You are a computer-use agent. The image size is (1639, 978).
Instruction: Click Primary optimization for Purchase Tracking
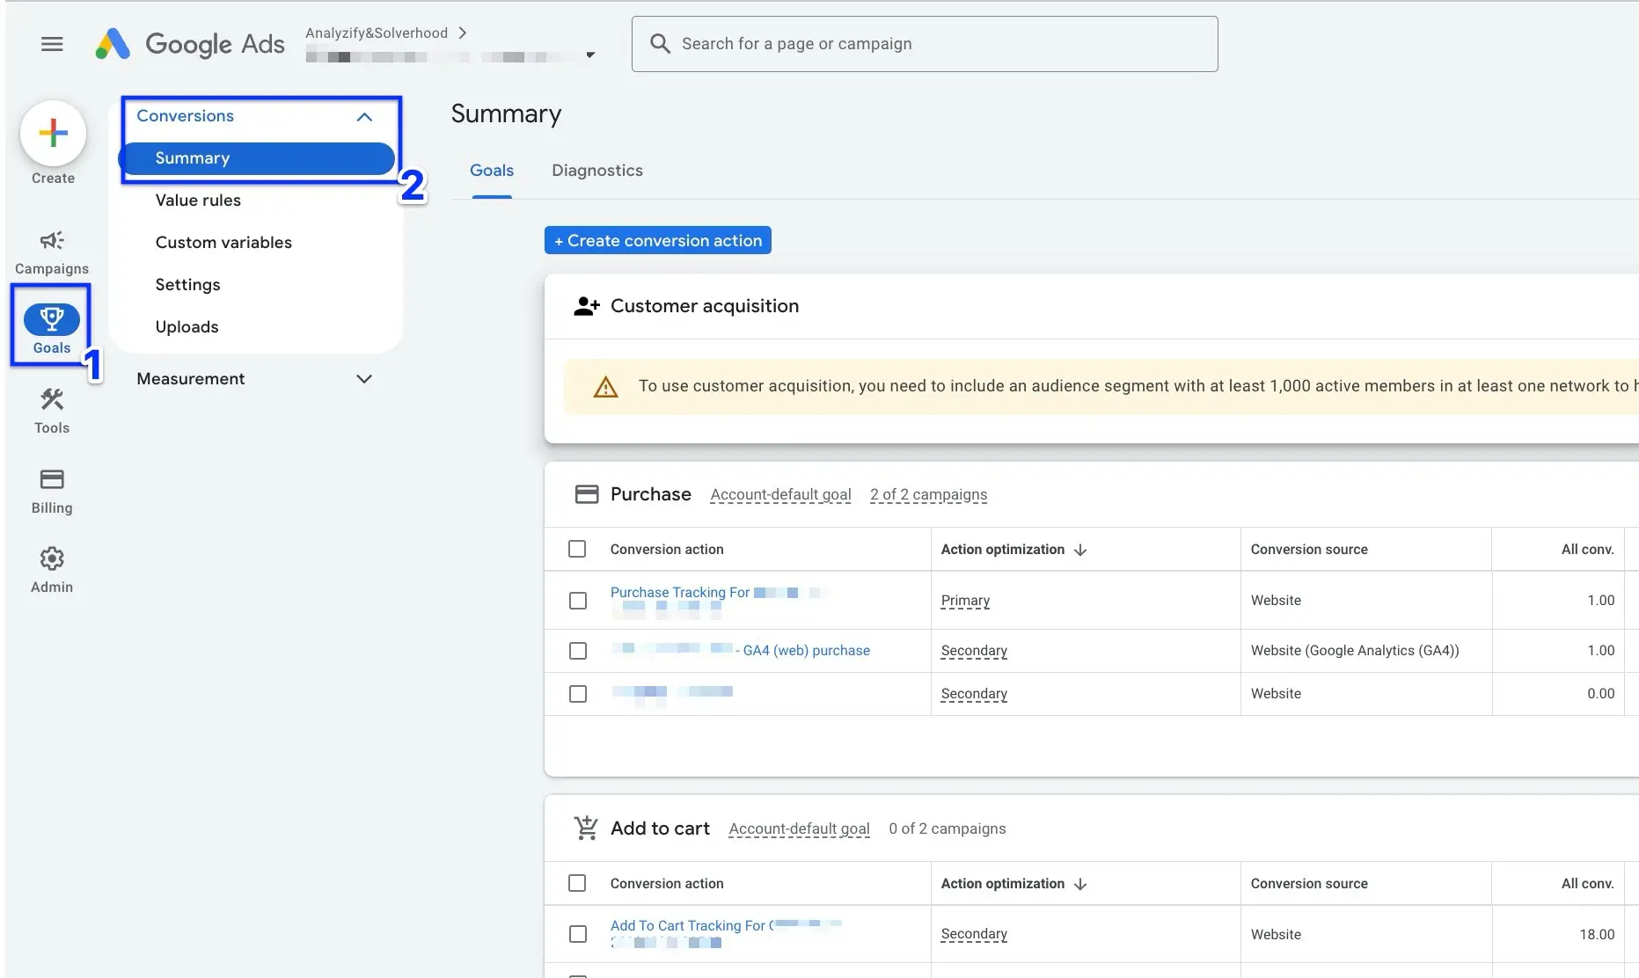(965, 601)
